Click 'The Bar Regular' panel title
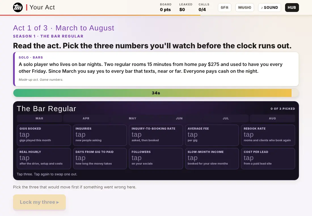 pos(46,109)
